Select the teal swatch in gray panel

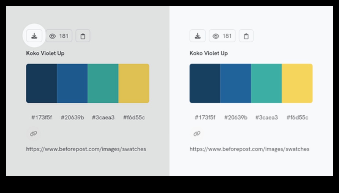(x=103, y=83)
